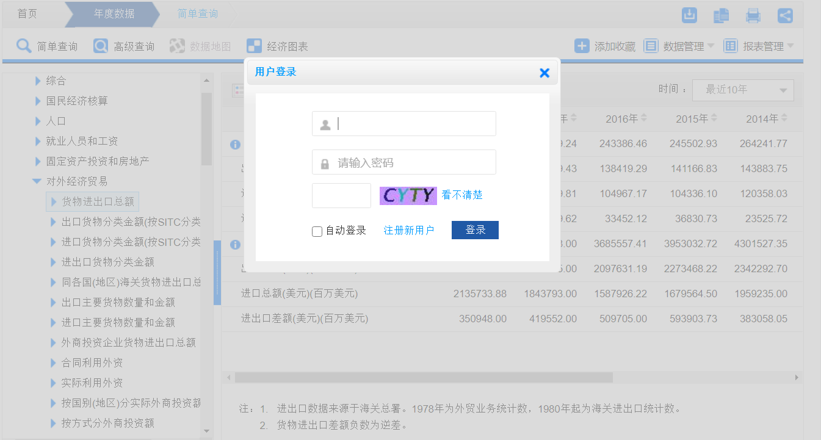Click the share icon
821x440 pixels.
(785, 15)
